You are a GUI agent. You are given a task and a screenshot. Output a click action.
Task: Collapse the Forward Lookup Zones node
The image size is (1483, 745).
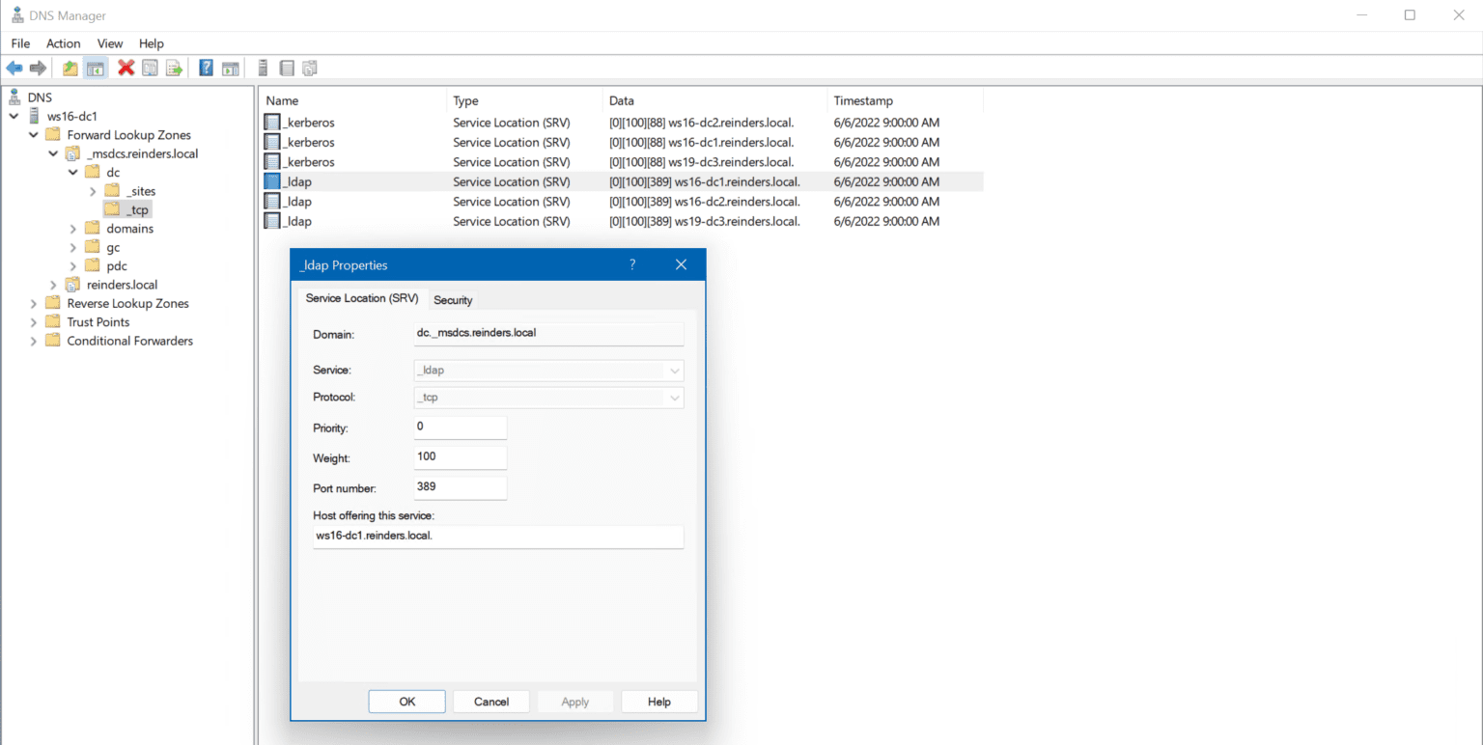click(x=34, y=134)
